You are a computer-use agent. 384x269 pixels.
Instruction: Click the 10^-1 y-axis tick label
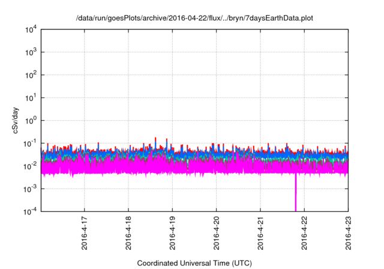coord(30,144)
